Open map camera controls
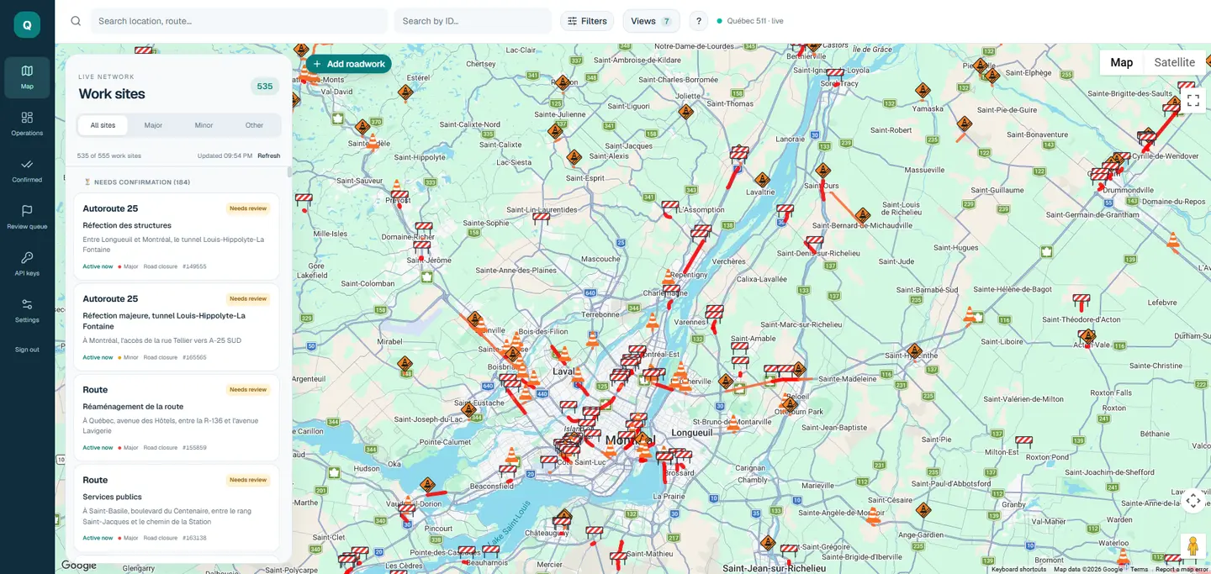The height and width of the screenshot is (574, 1211). (x=1192, y=502)
